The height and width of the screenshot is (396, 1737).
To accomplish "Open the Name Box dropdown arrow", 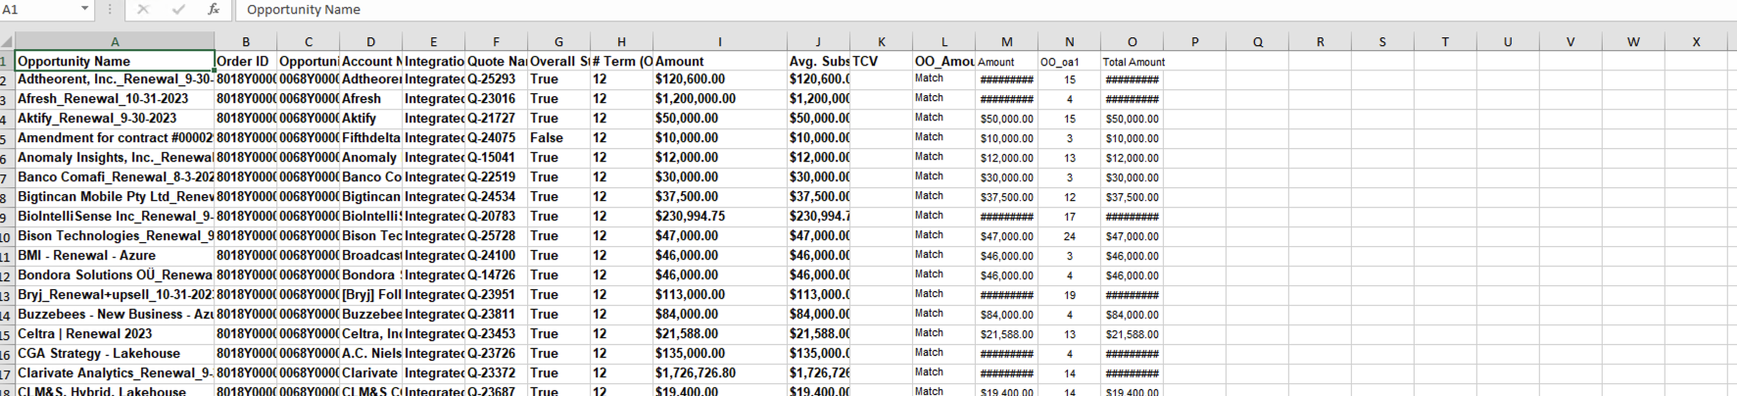I will (84, 9).
